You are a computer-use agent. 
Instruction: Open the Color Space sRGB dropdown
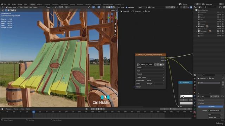tap(155, 80)
